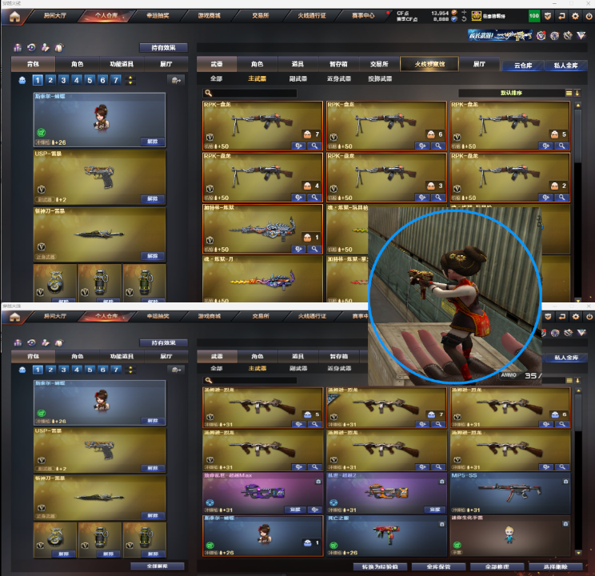
Task: Click the equip icon on 致命乱世-超越Max card
Action: pyautogui.click(x=314, y=510)
